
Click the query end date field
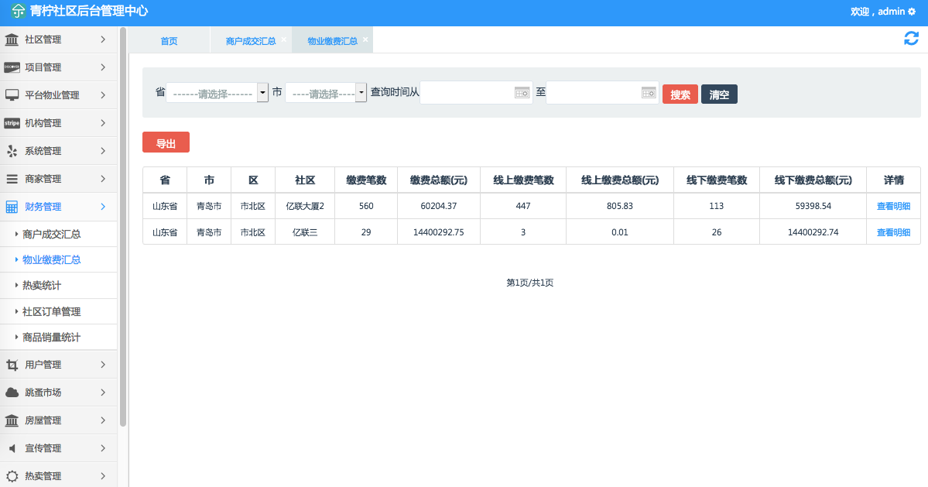click(602, 93)
